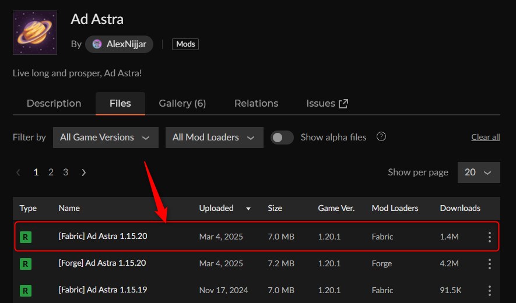Open the Issues external link tab
Screen dimensions: 516x303
[327, 103]
